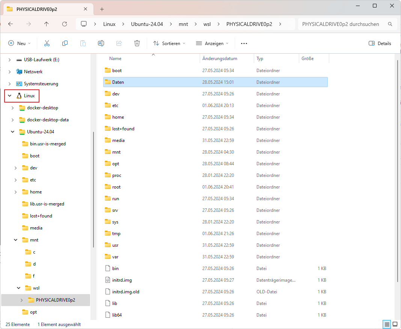Copy the selected item to clipboard

(65, 43)
